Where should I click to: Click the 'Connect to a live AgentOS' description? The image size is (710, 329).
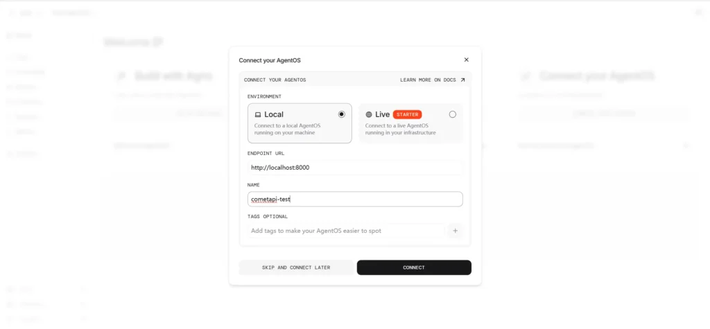401,129
